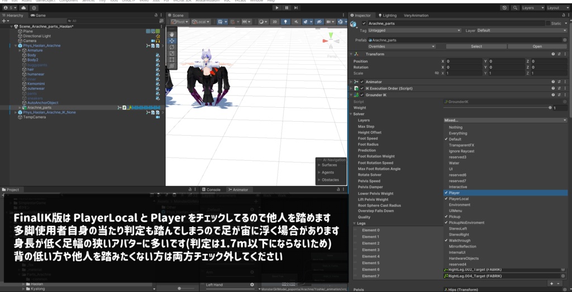Select Everything in layer mask list
572x292 pixels.
click(505, 133)
